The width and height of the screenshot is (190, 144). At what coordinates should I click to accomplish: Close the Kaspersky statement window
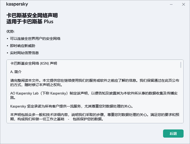(184, 4)
